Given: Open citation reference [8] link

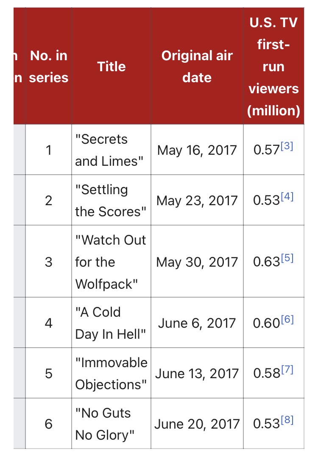Looking at the screenshot, I should (x=287, y=420).
